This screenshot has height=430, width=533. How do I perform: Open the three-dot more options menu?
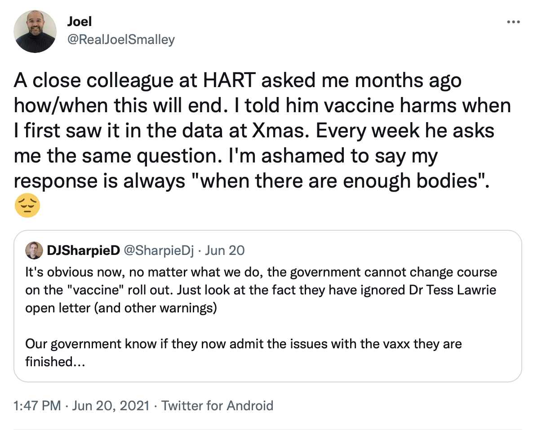pyautogui.click(x=513, y=22)
